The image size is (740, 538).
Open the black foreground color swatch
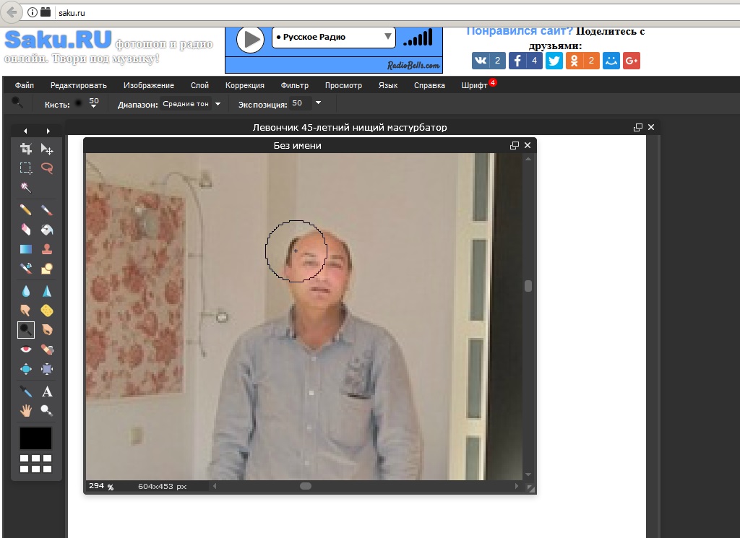(35, 438)
